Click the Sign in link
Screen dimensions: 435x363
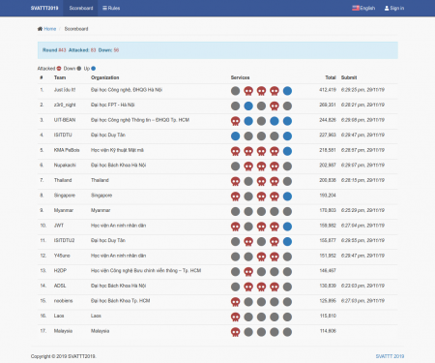click(394, 8)
